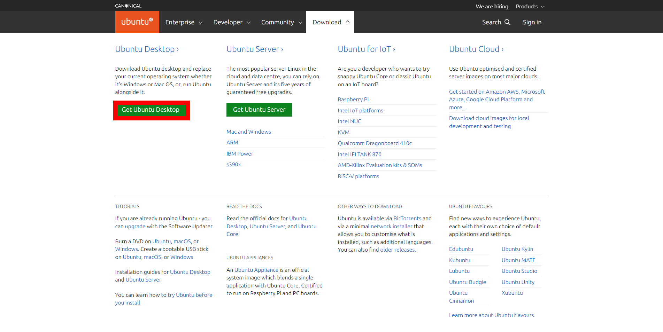Open Download cloud images for local development link
This screenshot has height=332, width=663.
pyautogui.click(x=489, y=122)
